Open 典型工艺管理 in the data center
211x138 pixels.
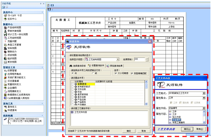[12, 45]
